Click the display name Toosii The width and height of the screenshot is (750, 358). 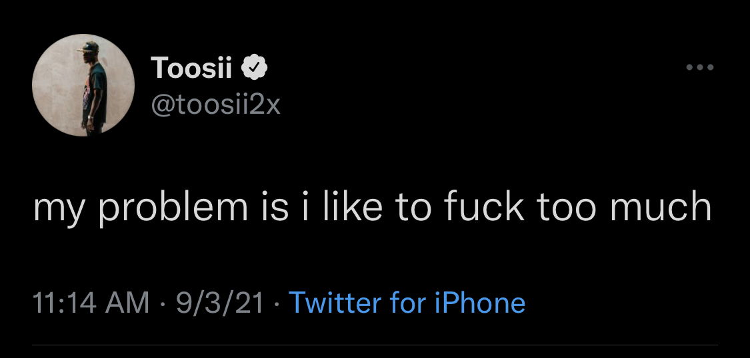click(192, 69)
